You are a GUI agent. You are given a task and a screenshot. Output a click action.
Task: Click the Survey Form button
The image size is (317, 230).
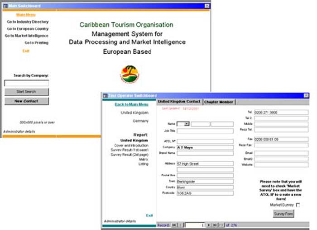(x=283, y=214)
